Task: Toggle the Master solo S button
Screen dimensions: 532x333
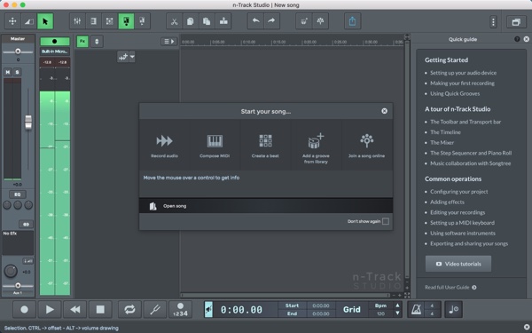Action: (x=18, y=72)
